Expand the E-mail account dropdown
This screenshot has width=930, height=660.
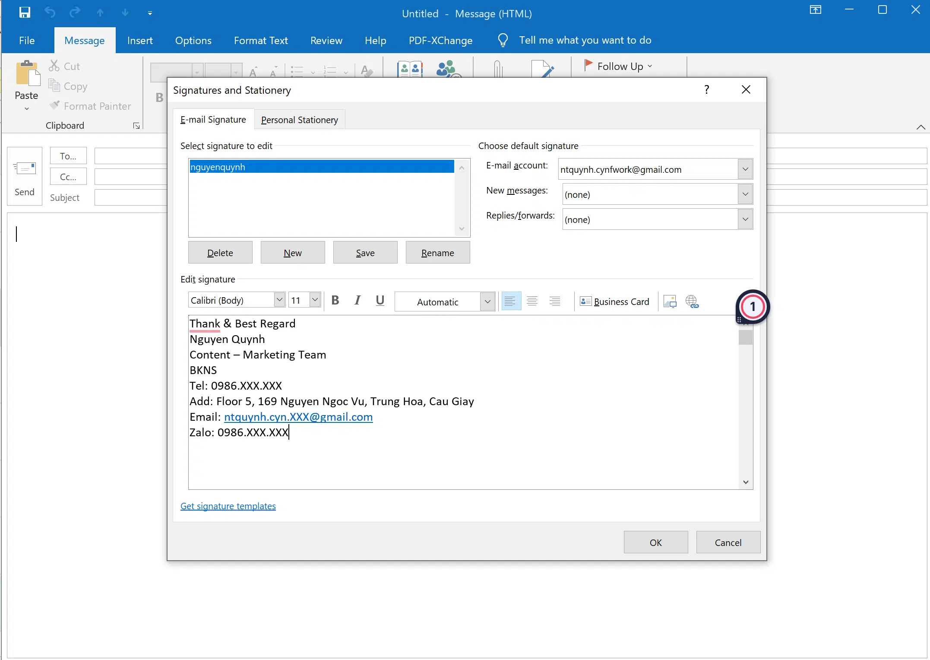click(x=745, y=168)
